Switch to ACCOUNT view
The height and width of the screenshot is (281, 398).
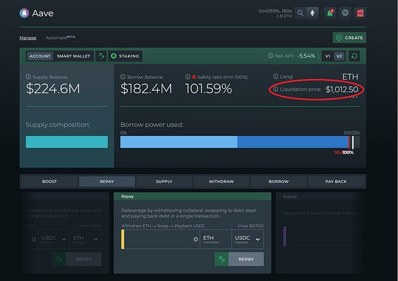coord(40,56)
